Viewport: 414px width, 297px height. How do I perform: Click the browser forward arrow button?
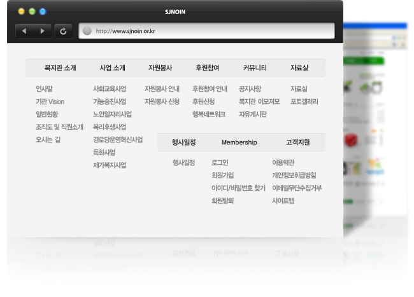click(42, 31)
